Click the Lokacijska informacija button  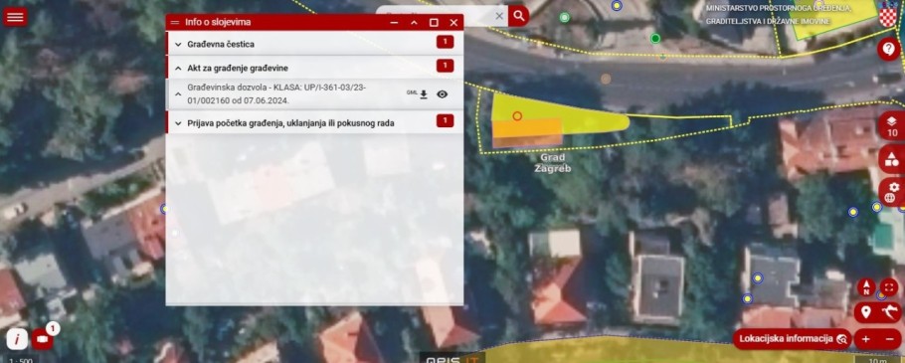pos(792,339)
